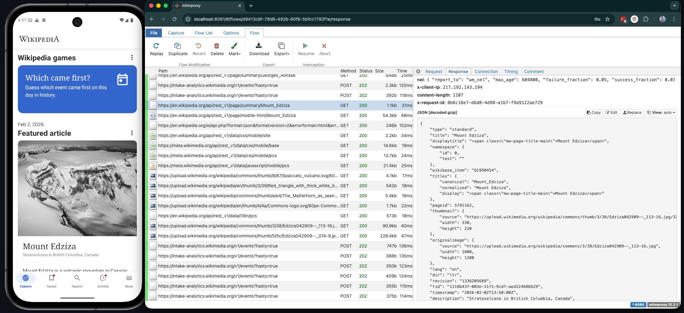Copy the JSON response body
Viewport: 684px width, 313px height.
pos(594,113)
